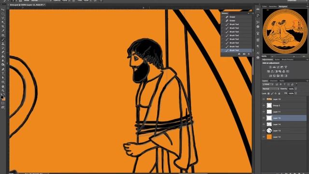This screenshot has width=309, height=174.
Task: Open the layer blend mode dropdown
Action: pos(271,89)
